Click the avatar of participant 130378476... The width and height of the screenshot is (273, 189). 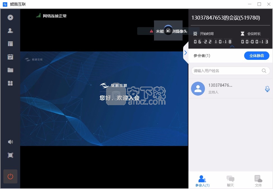pyautogui.click(x=198, y=89)
